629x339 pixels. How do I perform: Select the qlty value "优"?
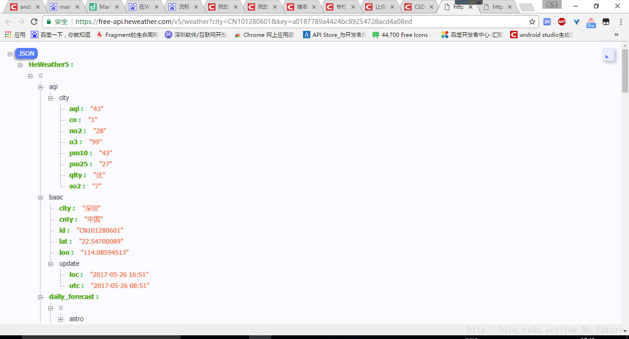99,175
